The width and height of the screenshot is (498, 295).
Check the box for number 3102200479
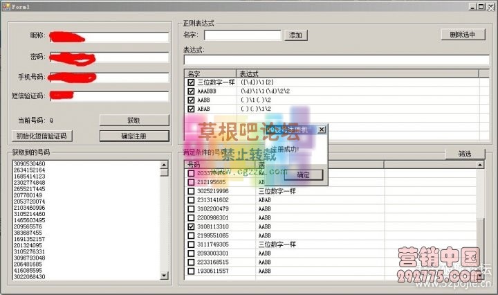pyautogui.click(x=191, y=209)
